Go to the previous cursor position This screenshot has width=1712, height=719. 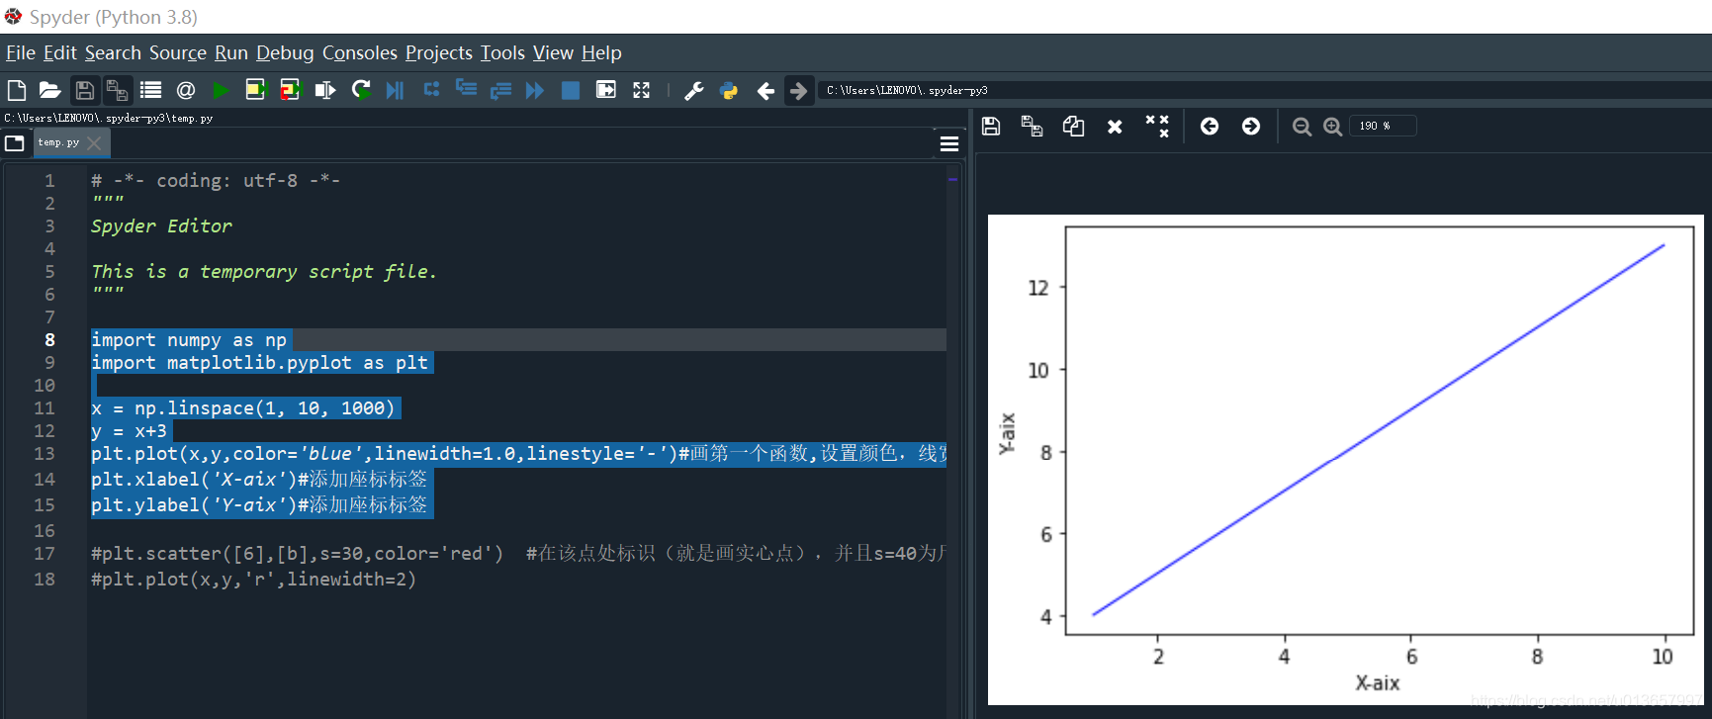coord(766,91)
